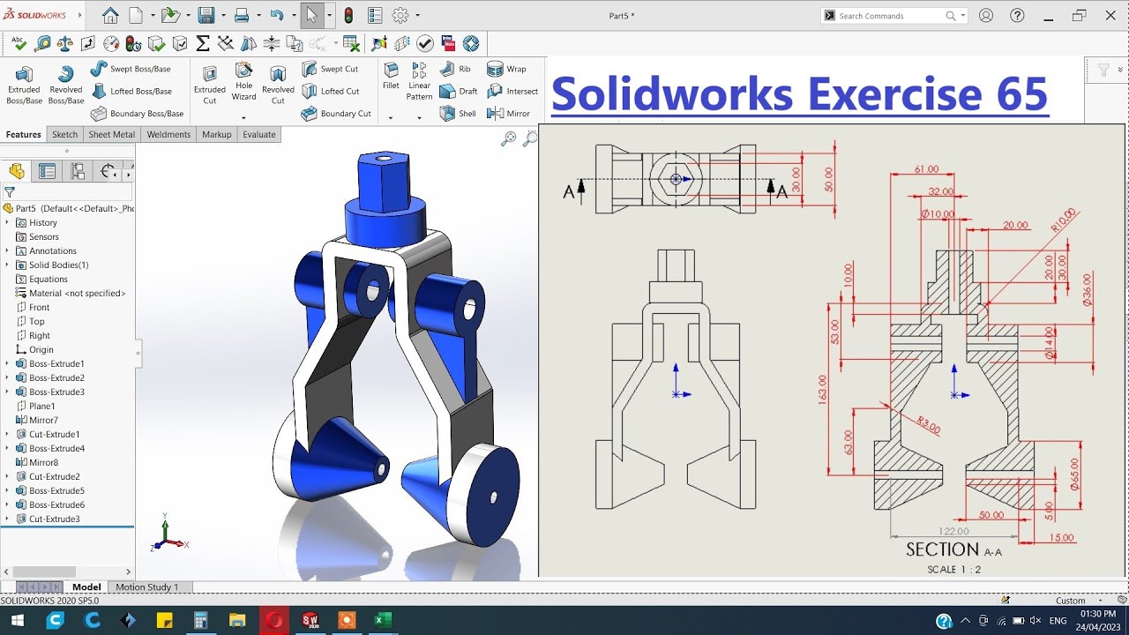This screenshot has width=1129, height=635.
Task: Select the Rib tool
Action: point(455,69)
